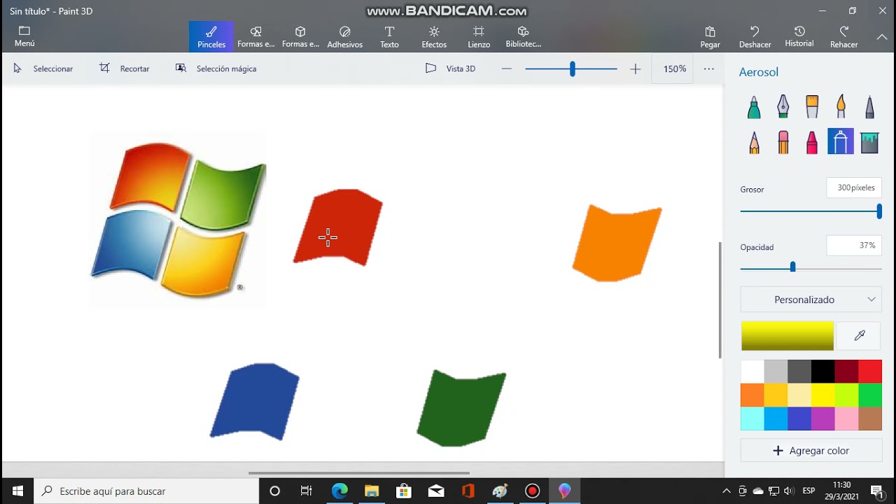Pick the purple color swatch

tap(822, 419)
